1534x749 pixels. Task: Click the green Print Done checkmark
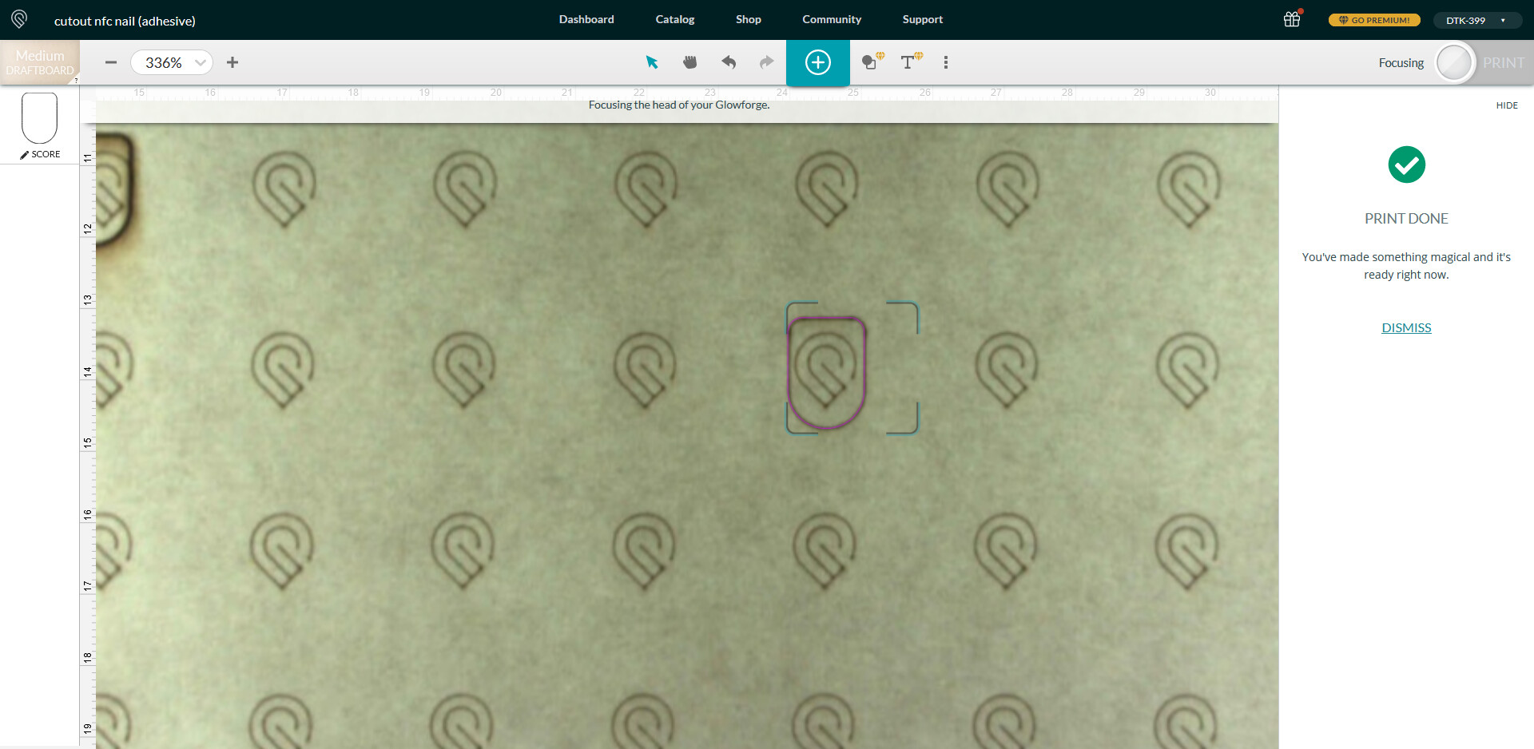[x=1406, y=164]
